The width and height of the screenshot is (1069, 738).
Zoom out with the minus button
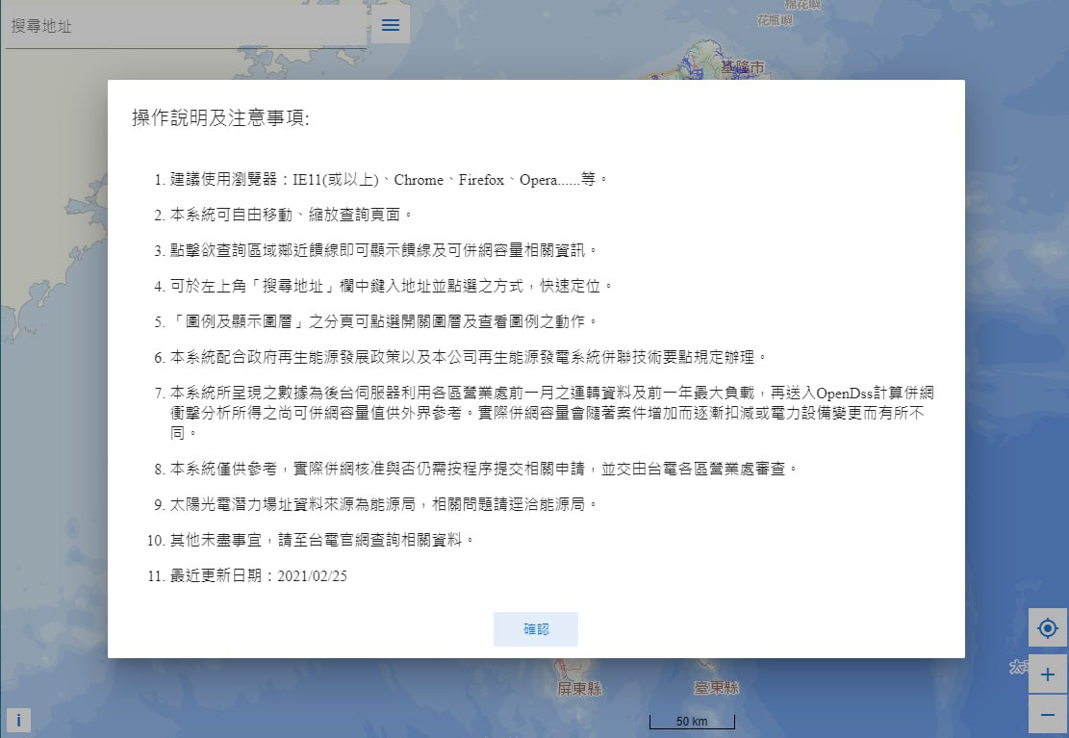click(x=1048, y=715)
